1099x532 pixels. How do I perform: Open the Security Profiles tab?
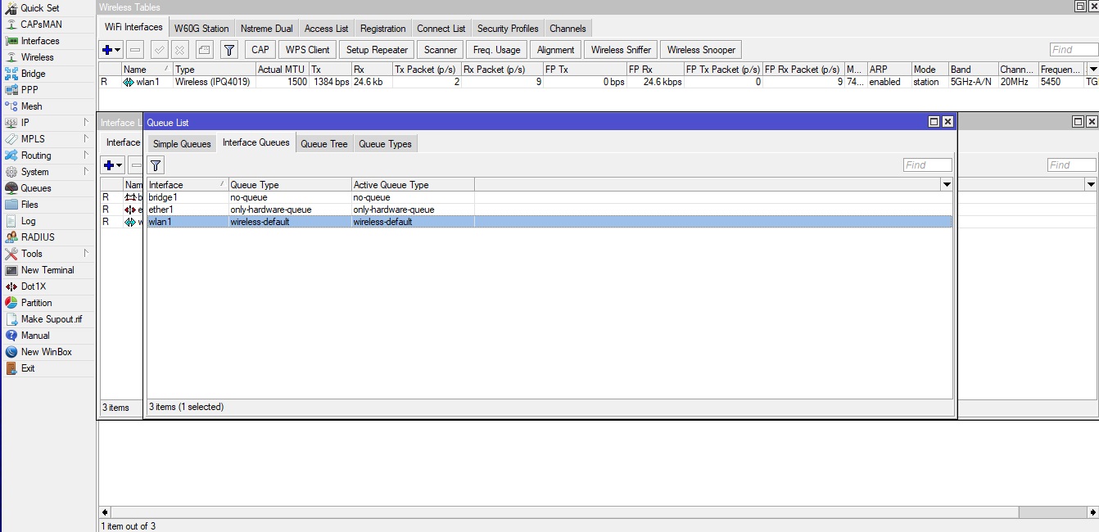tap(507, 27)
